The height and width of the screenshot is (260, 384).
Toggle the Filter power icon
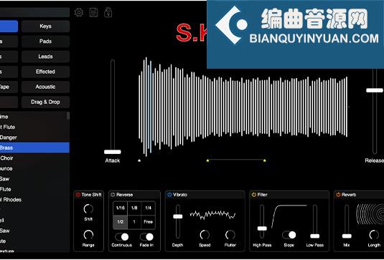pos(254,195)
